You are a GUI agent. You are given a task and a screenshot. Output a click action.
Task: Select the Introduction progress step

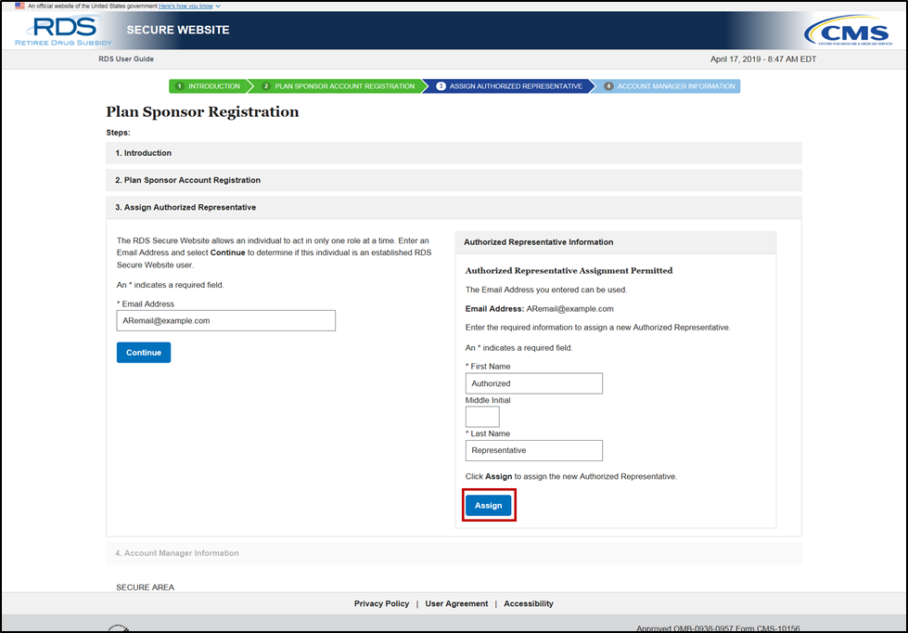coord(208,86)
